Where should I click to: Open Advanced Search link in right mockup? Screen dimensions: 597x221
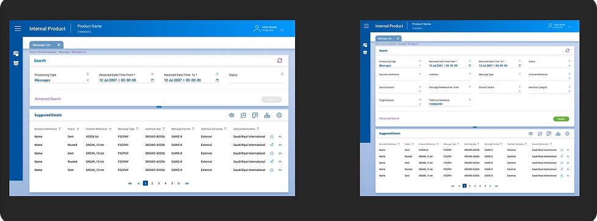tap(389, 118)
